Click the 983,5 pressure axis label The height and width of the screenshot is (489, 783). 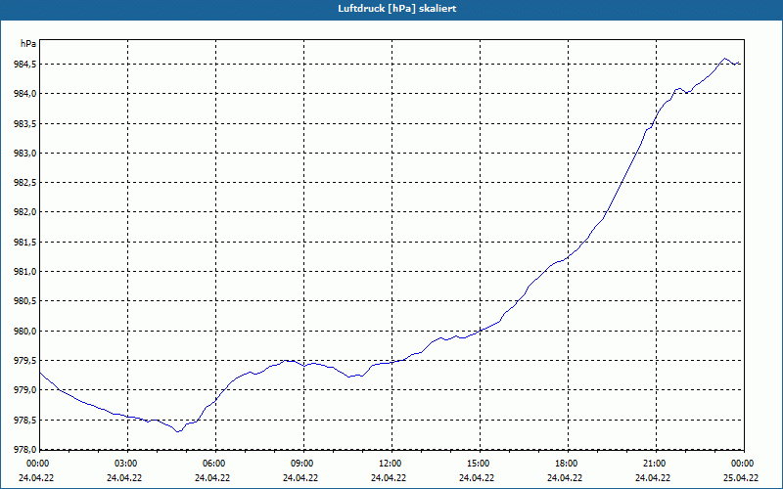[24, 124]
